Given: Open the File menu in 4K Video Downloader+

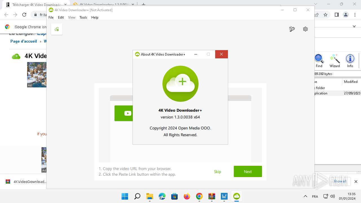Looking at the screenshot, I should pos(51,17).
